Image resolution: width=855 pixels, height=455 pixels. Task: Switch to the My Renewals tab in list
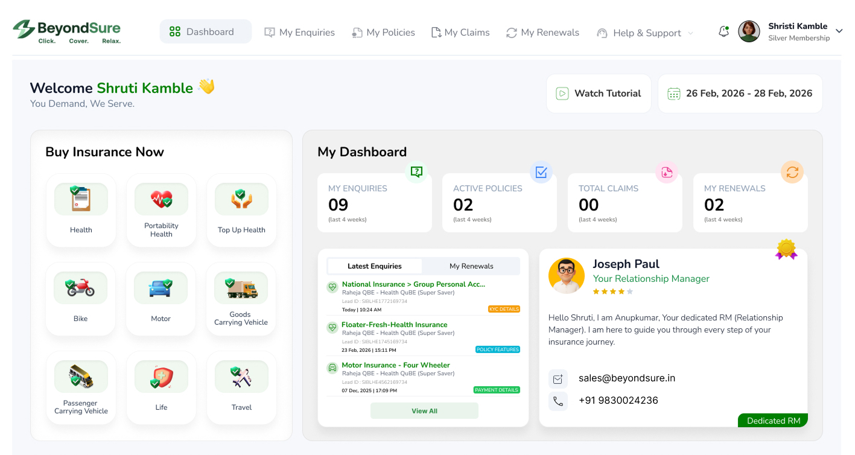click(x=471, y=266)
